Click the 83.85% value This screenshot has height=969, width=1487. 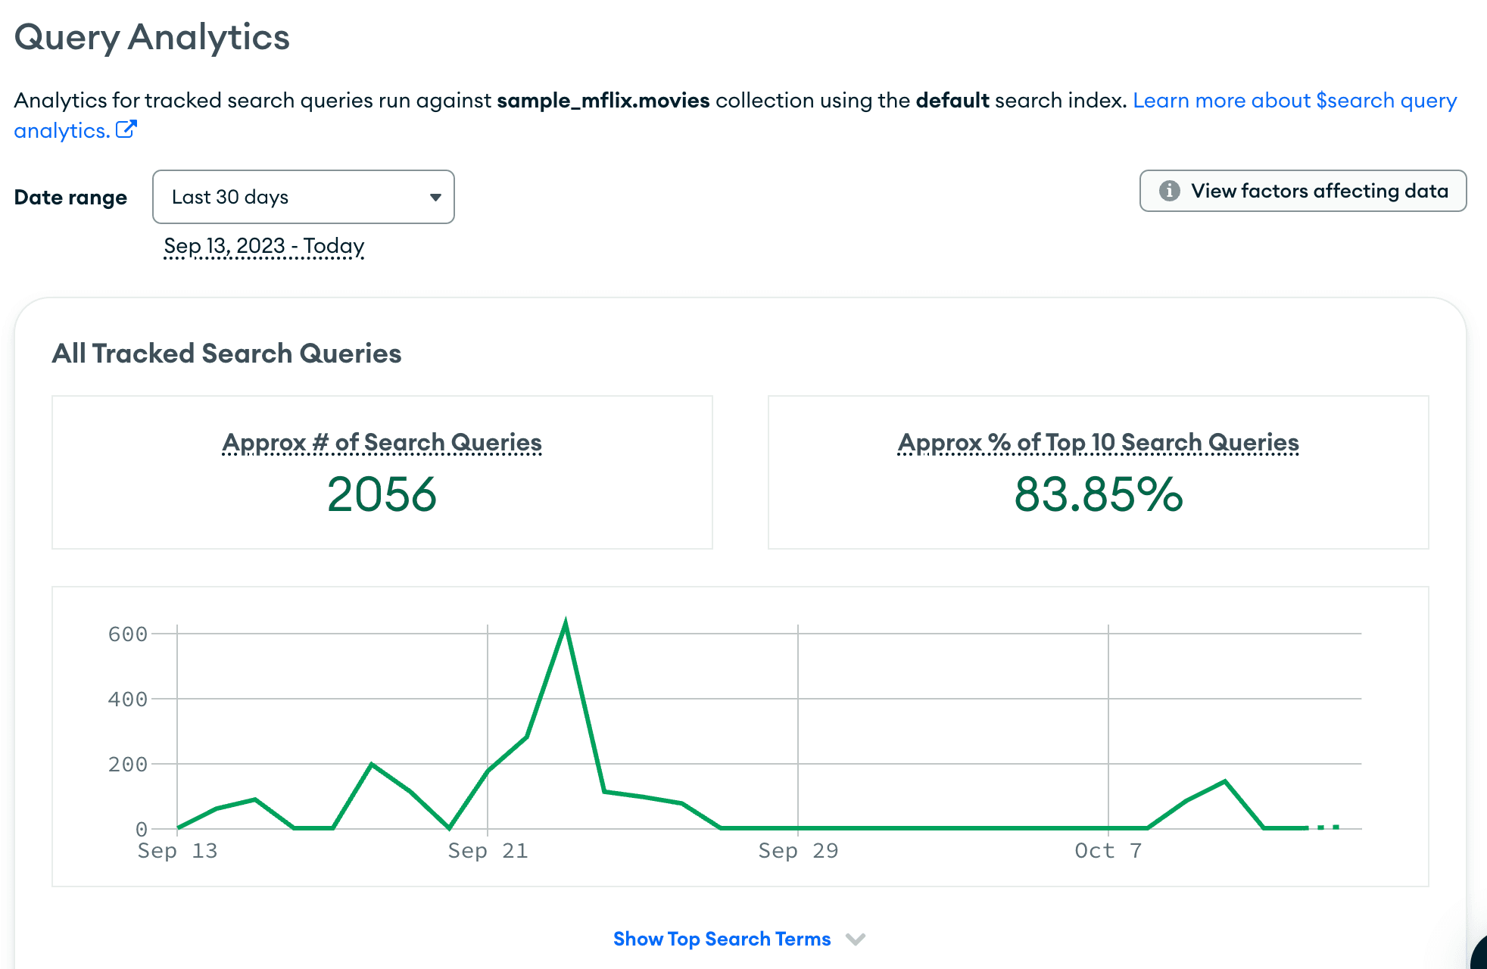1099,494
